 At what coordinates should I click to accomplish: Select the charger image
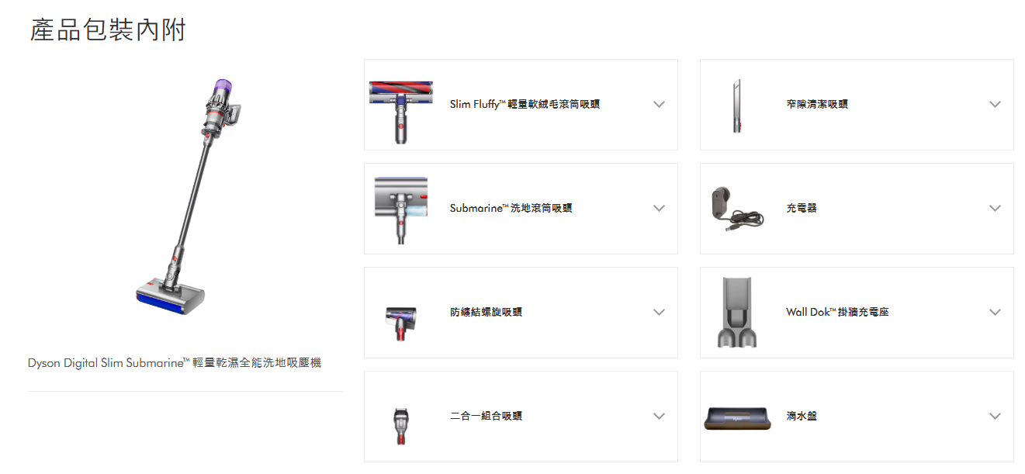coord(736,209)
